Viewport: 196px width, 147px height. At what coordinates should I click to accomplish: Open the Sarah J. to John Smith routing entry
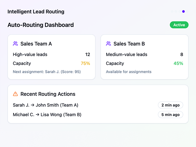45,105
